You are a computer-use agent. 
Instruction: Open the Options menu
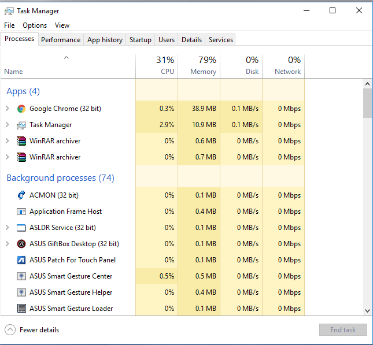(x=35, y=25)
